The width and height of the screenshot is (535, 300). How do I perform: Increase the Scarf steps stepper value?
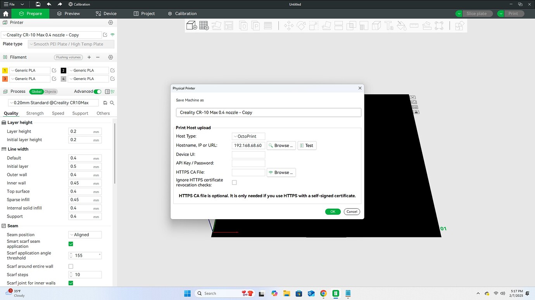[x=71, y=273]
